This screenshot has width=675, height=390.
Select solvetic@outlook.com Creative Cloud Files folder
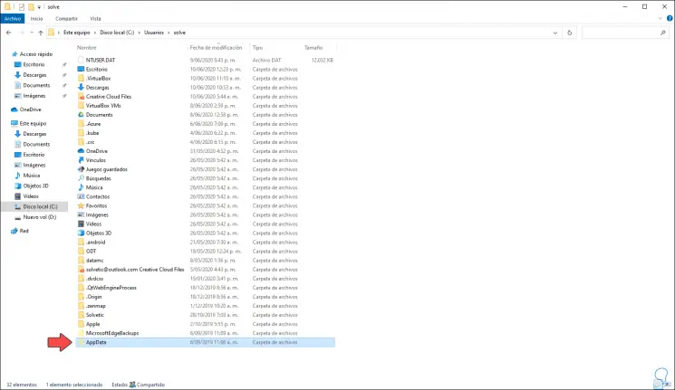pos(135,270)
